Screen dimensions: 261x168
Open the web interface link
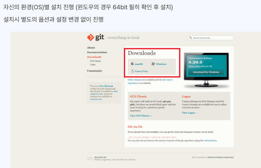coord(210,141)
